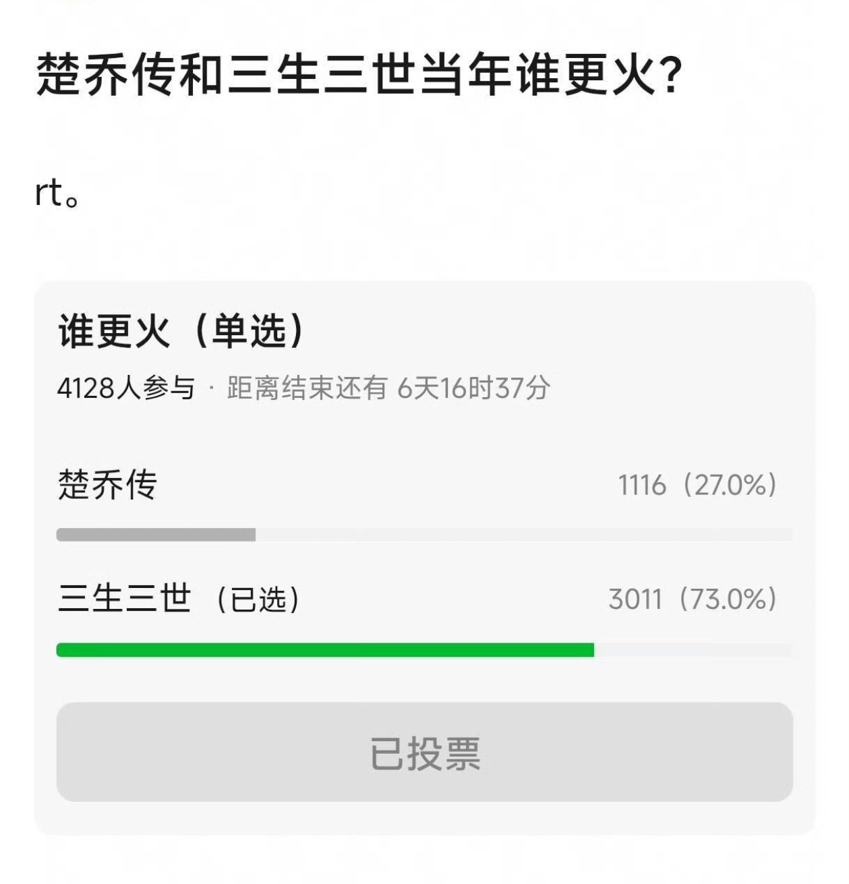The image size is (849, 884).
Task: Click the separator dot between participants and countdown
Action: point(213,388)
